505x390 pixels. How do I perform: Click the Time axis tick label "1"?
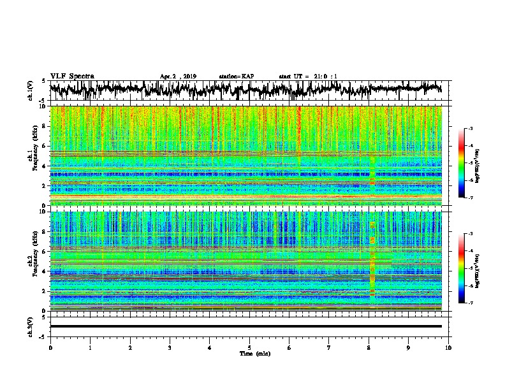tap(90, 348)
